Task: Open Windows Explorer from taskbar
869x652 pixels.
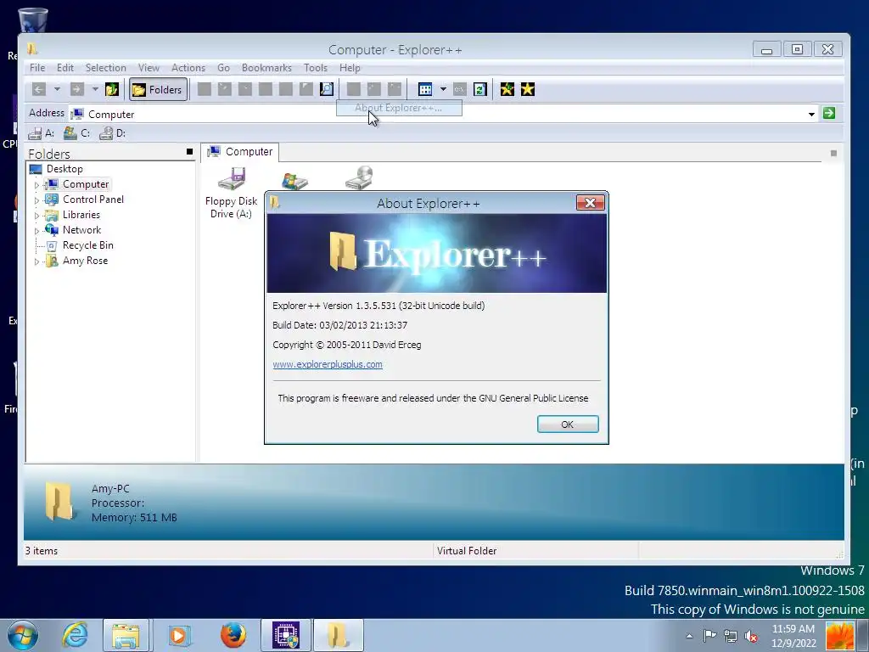Action: pyautogui.click(x=126, y=635)
